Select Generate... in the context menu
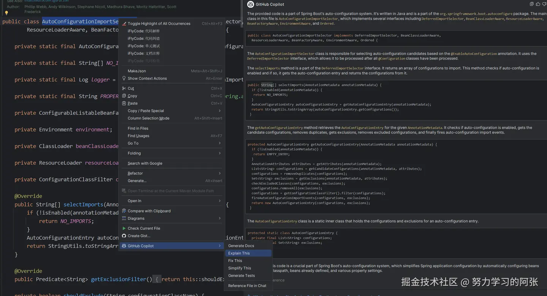The width and height of the screenshot is (547, 296). pyautogui.click(x=172, y=181)
